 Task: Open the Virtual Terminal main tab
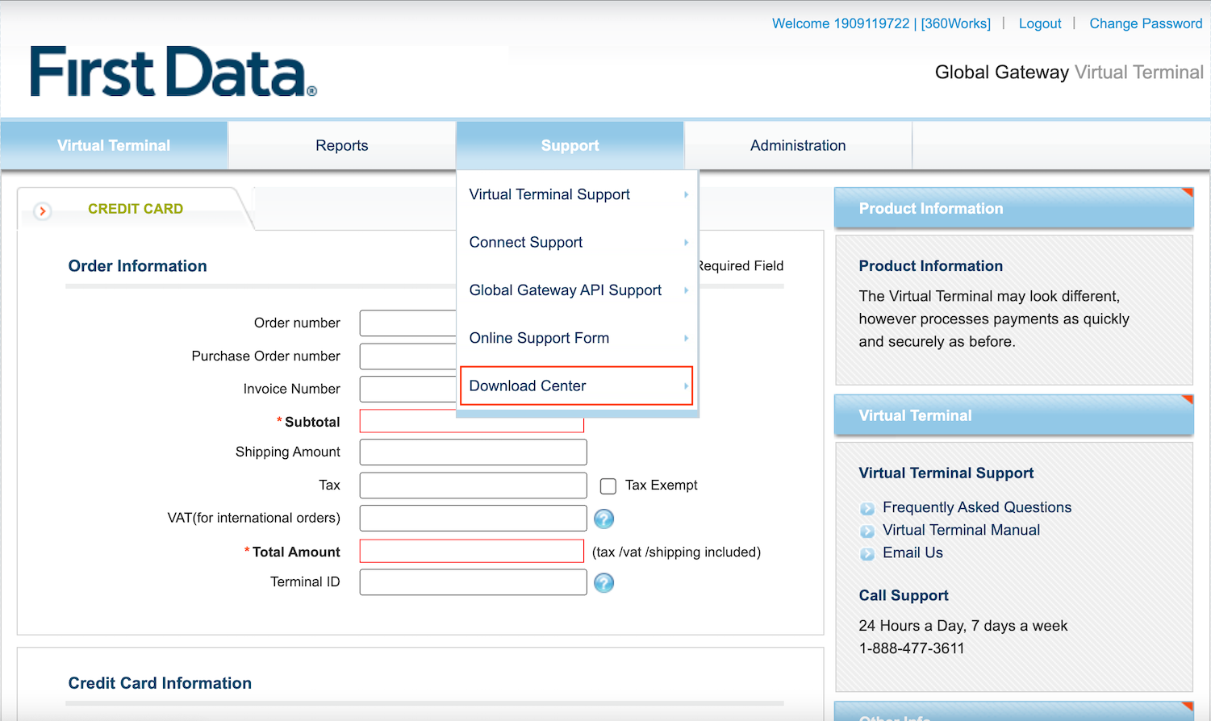point(114,145)
